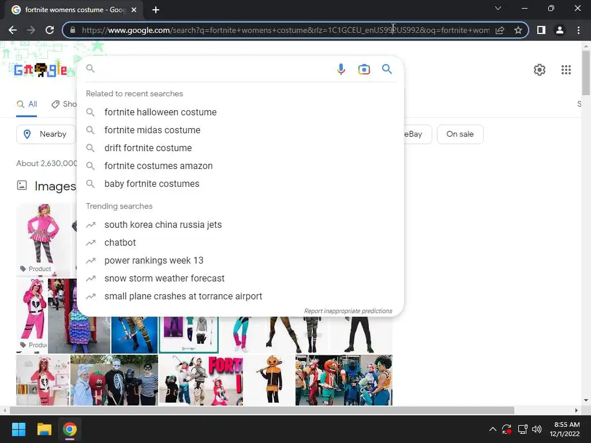
Task: Choose suggestion fortnite costumes amazon
Action: click(x=240, y=166)
